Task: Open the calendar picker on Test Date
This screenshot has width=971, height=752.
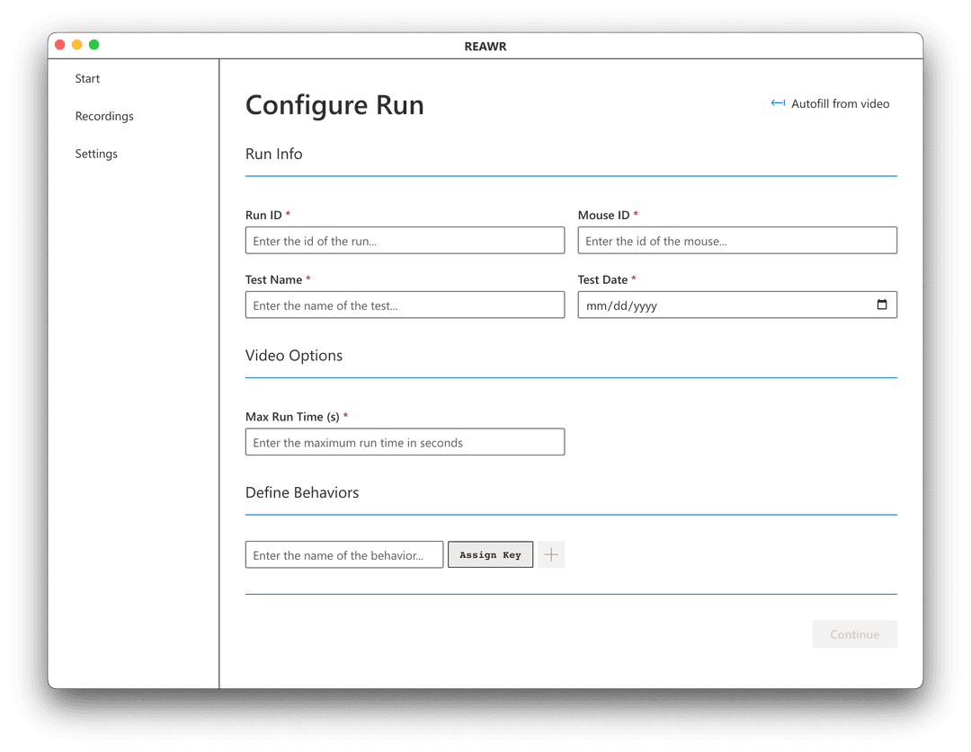Action: pos(884,305)
